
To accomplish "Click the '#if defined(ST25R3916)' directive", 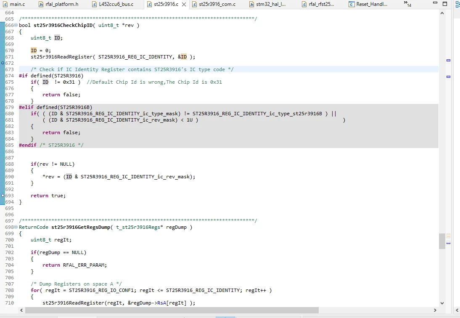I will [51, 76].
